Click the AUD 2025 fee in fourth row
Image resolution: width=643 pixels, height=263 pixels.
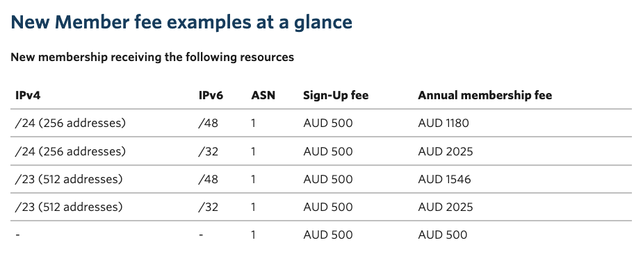[x=446, y=207]
